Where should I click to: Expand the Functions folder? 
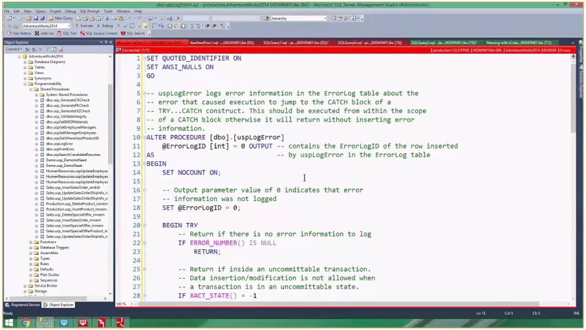pyautogui.click(x=31, y=242)
